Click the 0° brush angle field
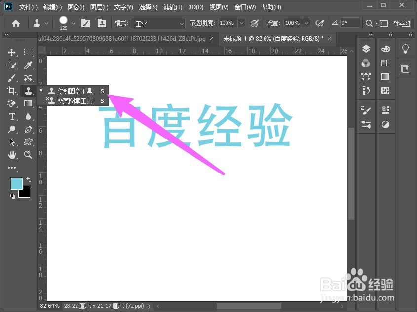Screen dimensions: 417x312 coord(350,23)
